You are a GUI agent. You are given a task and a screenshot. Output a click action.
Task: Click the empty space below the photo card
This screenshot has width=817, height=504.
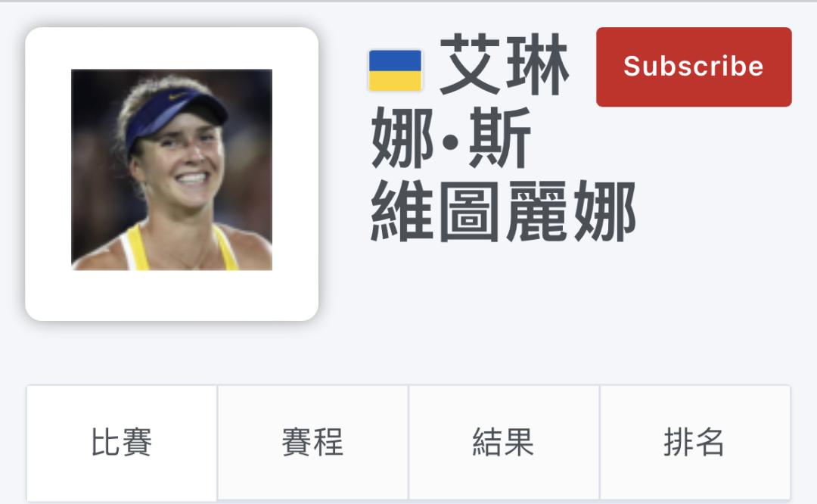172,353
